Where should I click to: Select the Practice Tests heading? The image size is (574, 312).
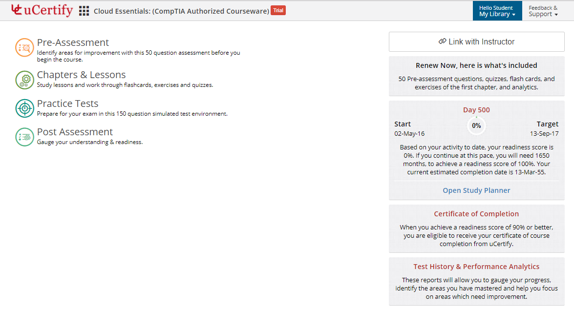(x=67, y=104)
